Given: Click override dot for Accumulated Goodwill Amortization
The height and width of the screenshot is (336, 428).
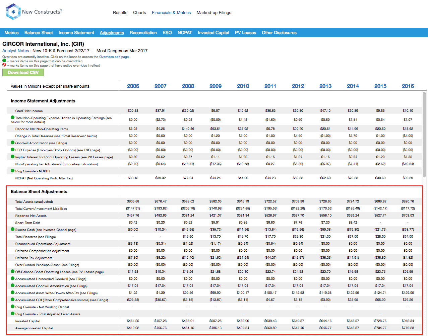Looking at the screenshot, I should pos(13,285).
